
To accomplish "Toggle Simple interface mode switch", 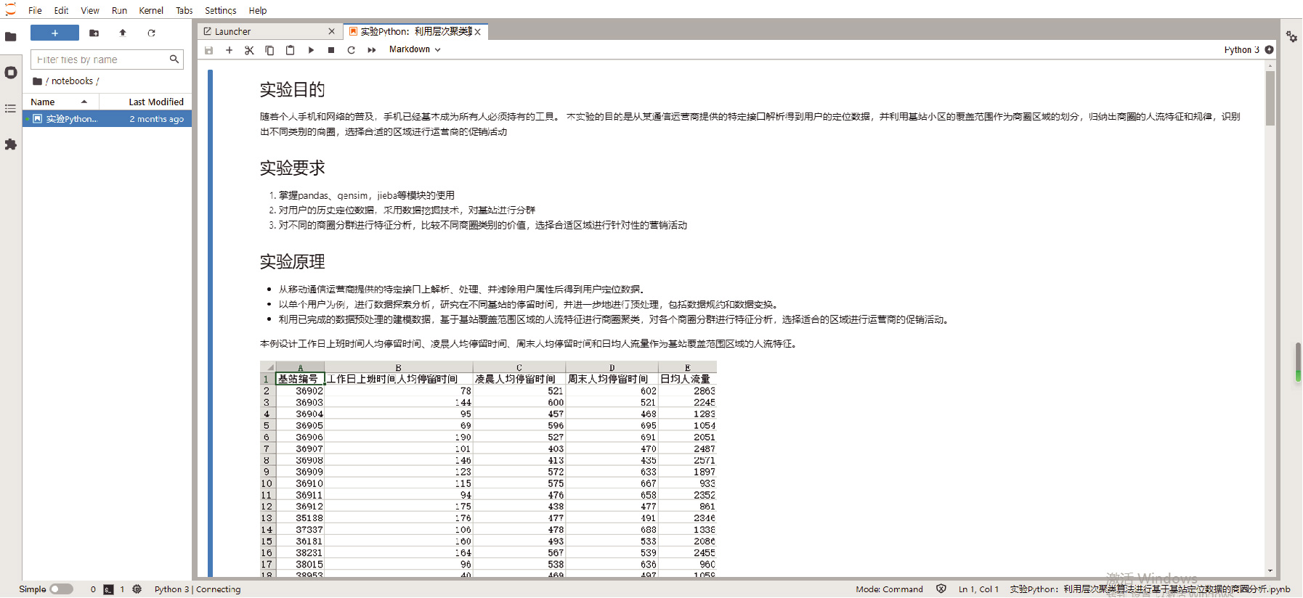I will (61, 589).
